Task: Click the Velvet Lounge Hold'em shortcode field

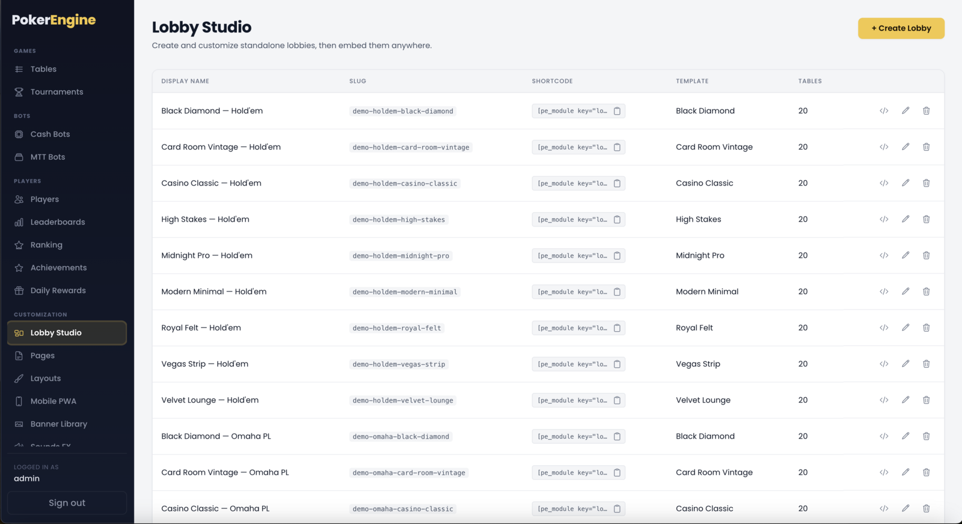Action: 578,400
